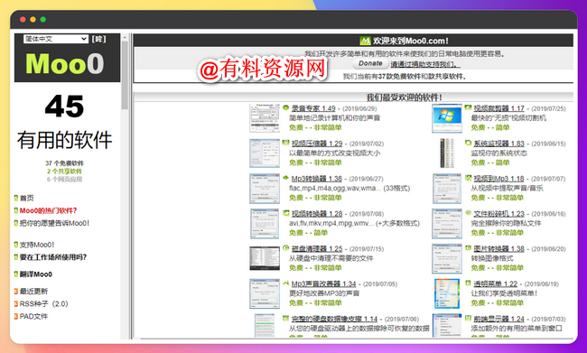Open 文件粉碎机 1.23 software link
This screenshot has width=587, height=353.
pos(499,214)
